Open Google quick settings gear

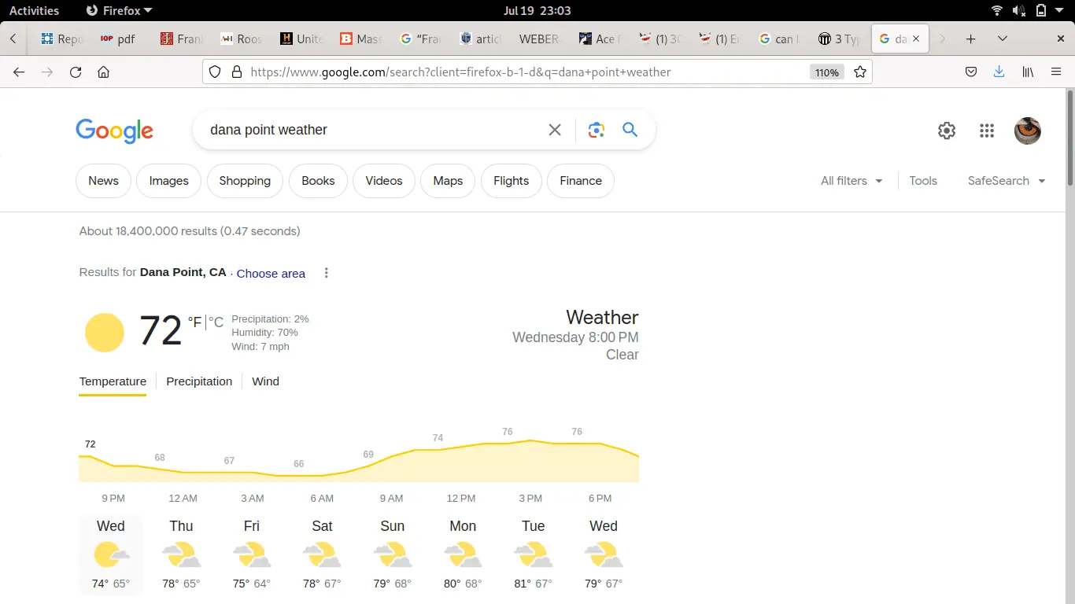click(x=946, y=131)
